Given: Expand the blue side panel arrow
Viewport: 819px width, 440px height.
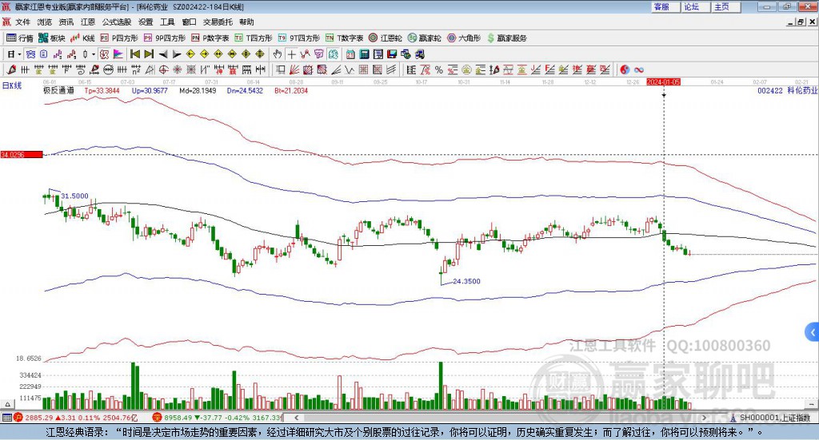Looking at the screenshot, I should click(x=813, y=332).
